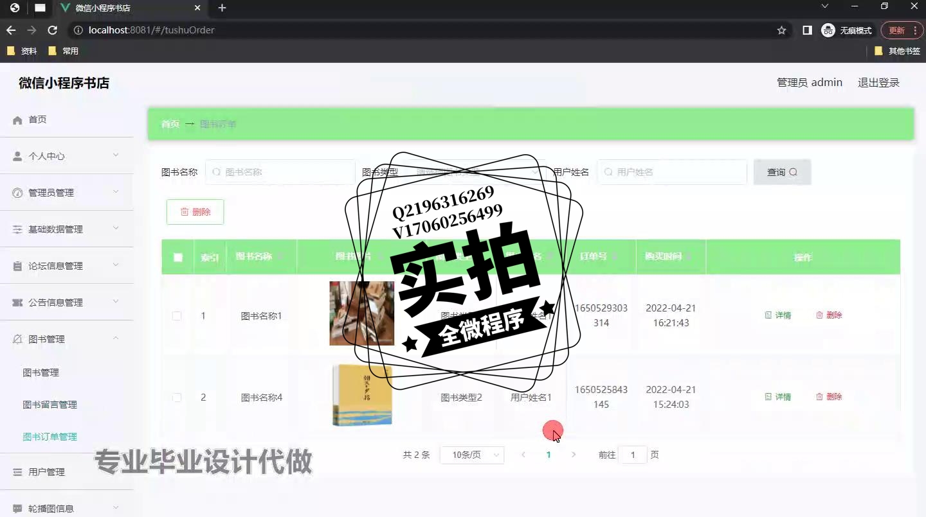View 详情 for order 1650529303314
This screenshot has height=517, width=926.
coord(778,315)
